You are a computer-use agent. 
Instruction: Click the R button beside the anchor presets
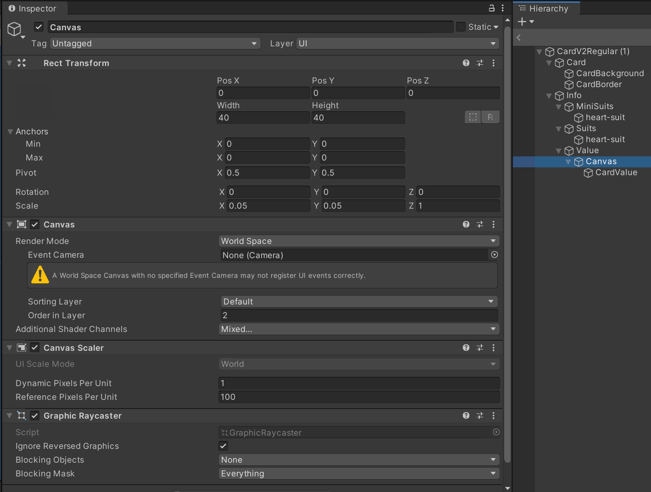[490, 117]
